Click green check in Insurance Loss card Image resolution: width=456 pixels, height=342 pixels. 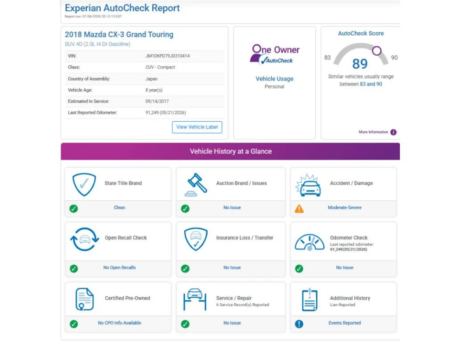pos(185,269)
